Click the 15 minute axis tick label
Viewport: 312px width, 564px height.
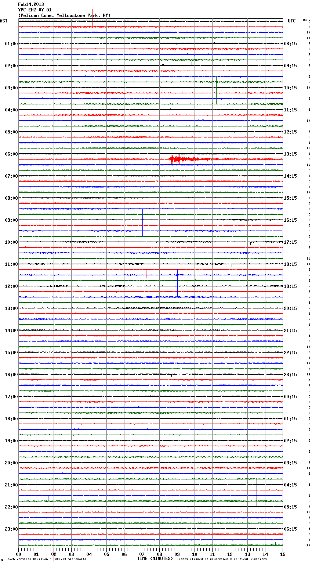283,554
